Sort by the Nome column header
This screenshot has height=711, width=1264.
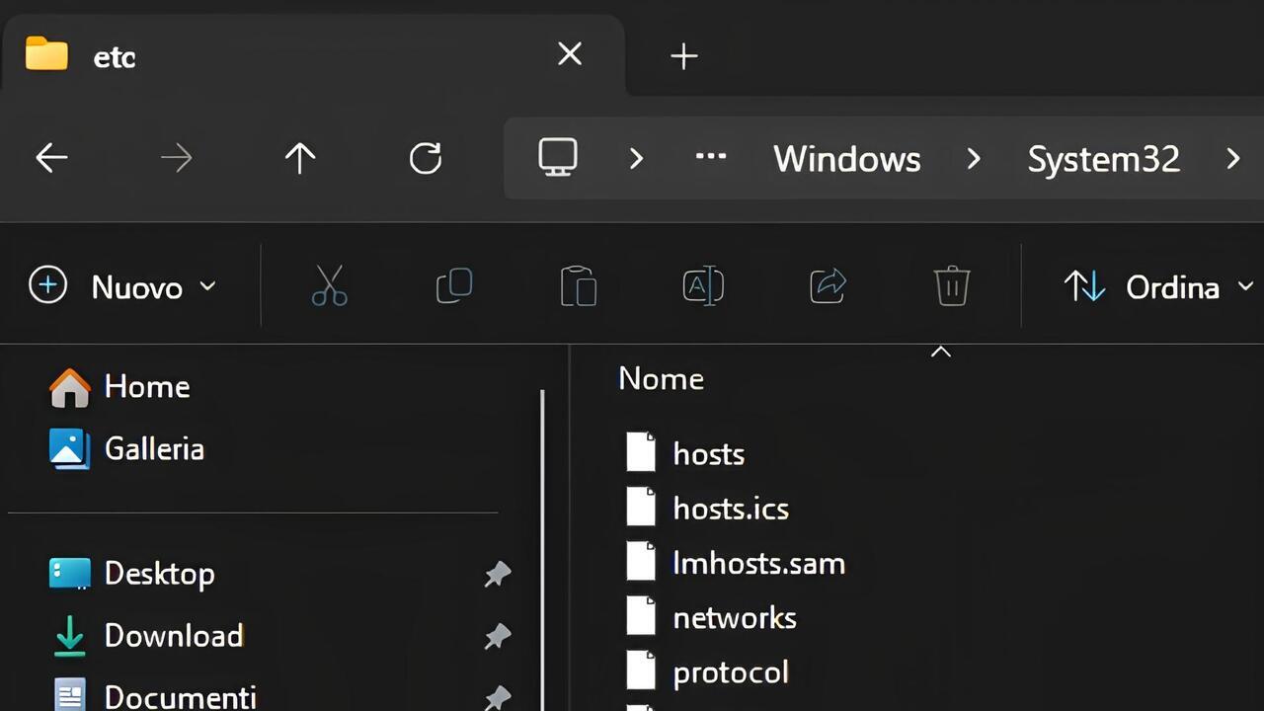pyautogui.click(x=661, y=379)
